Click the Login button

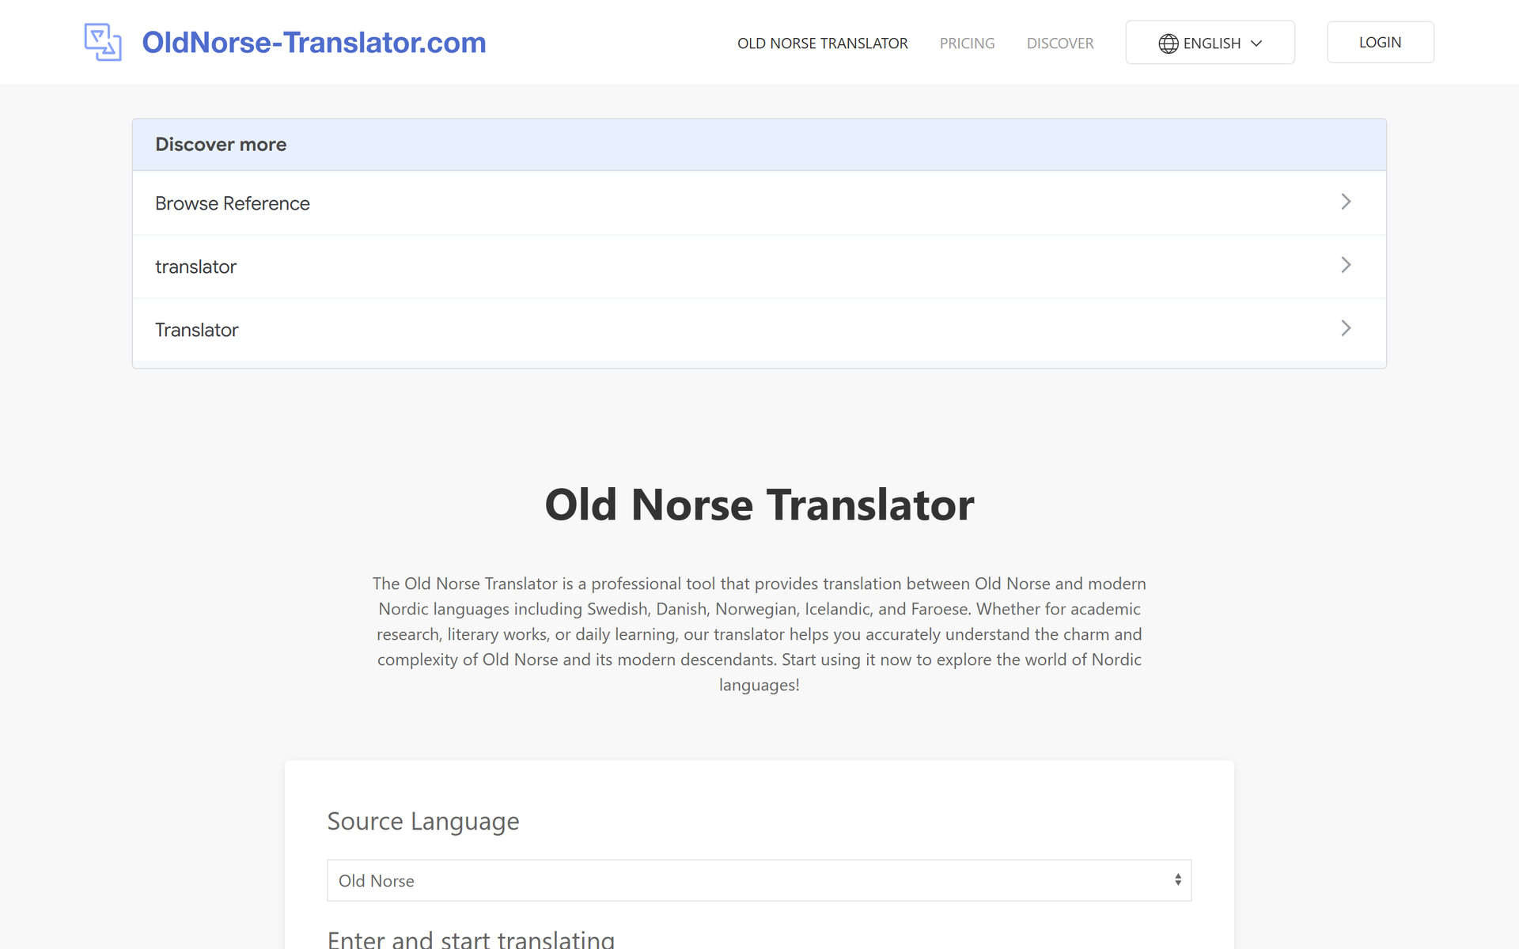click(1380, 42)
